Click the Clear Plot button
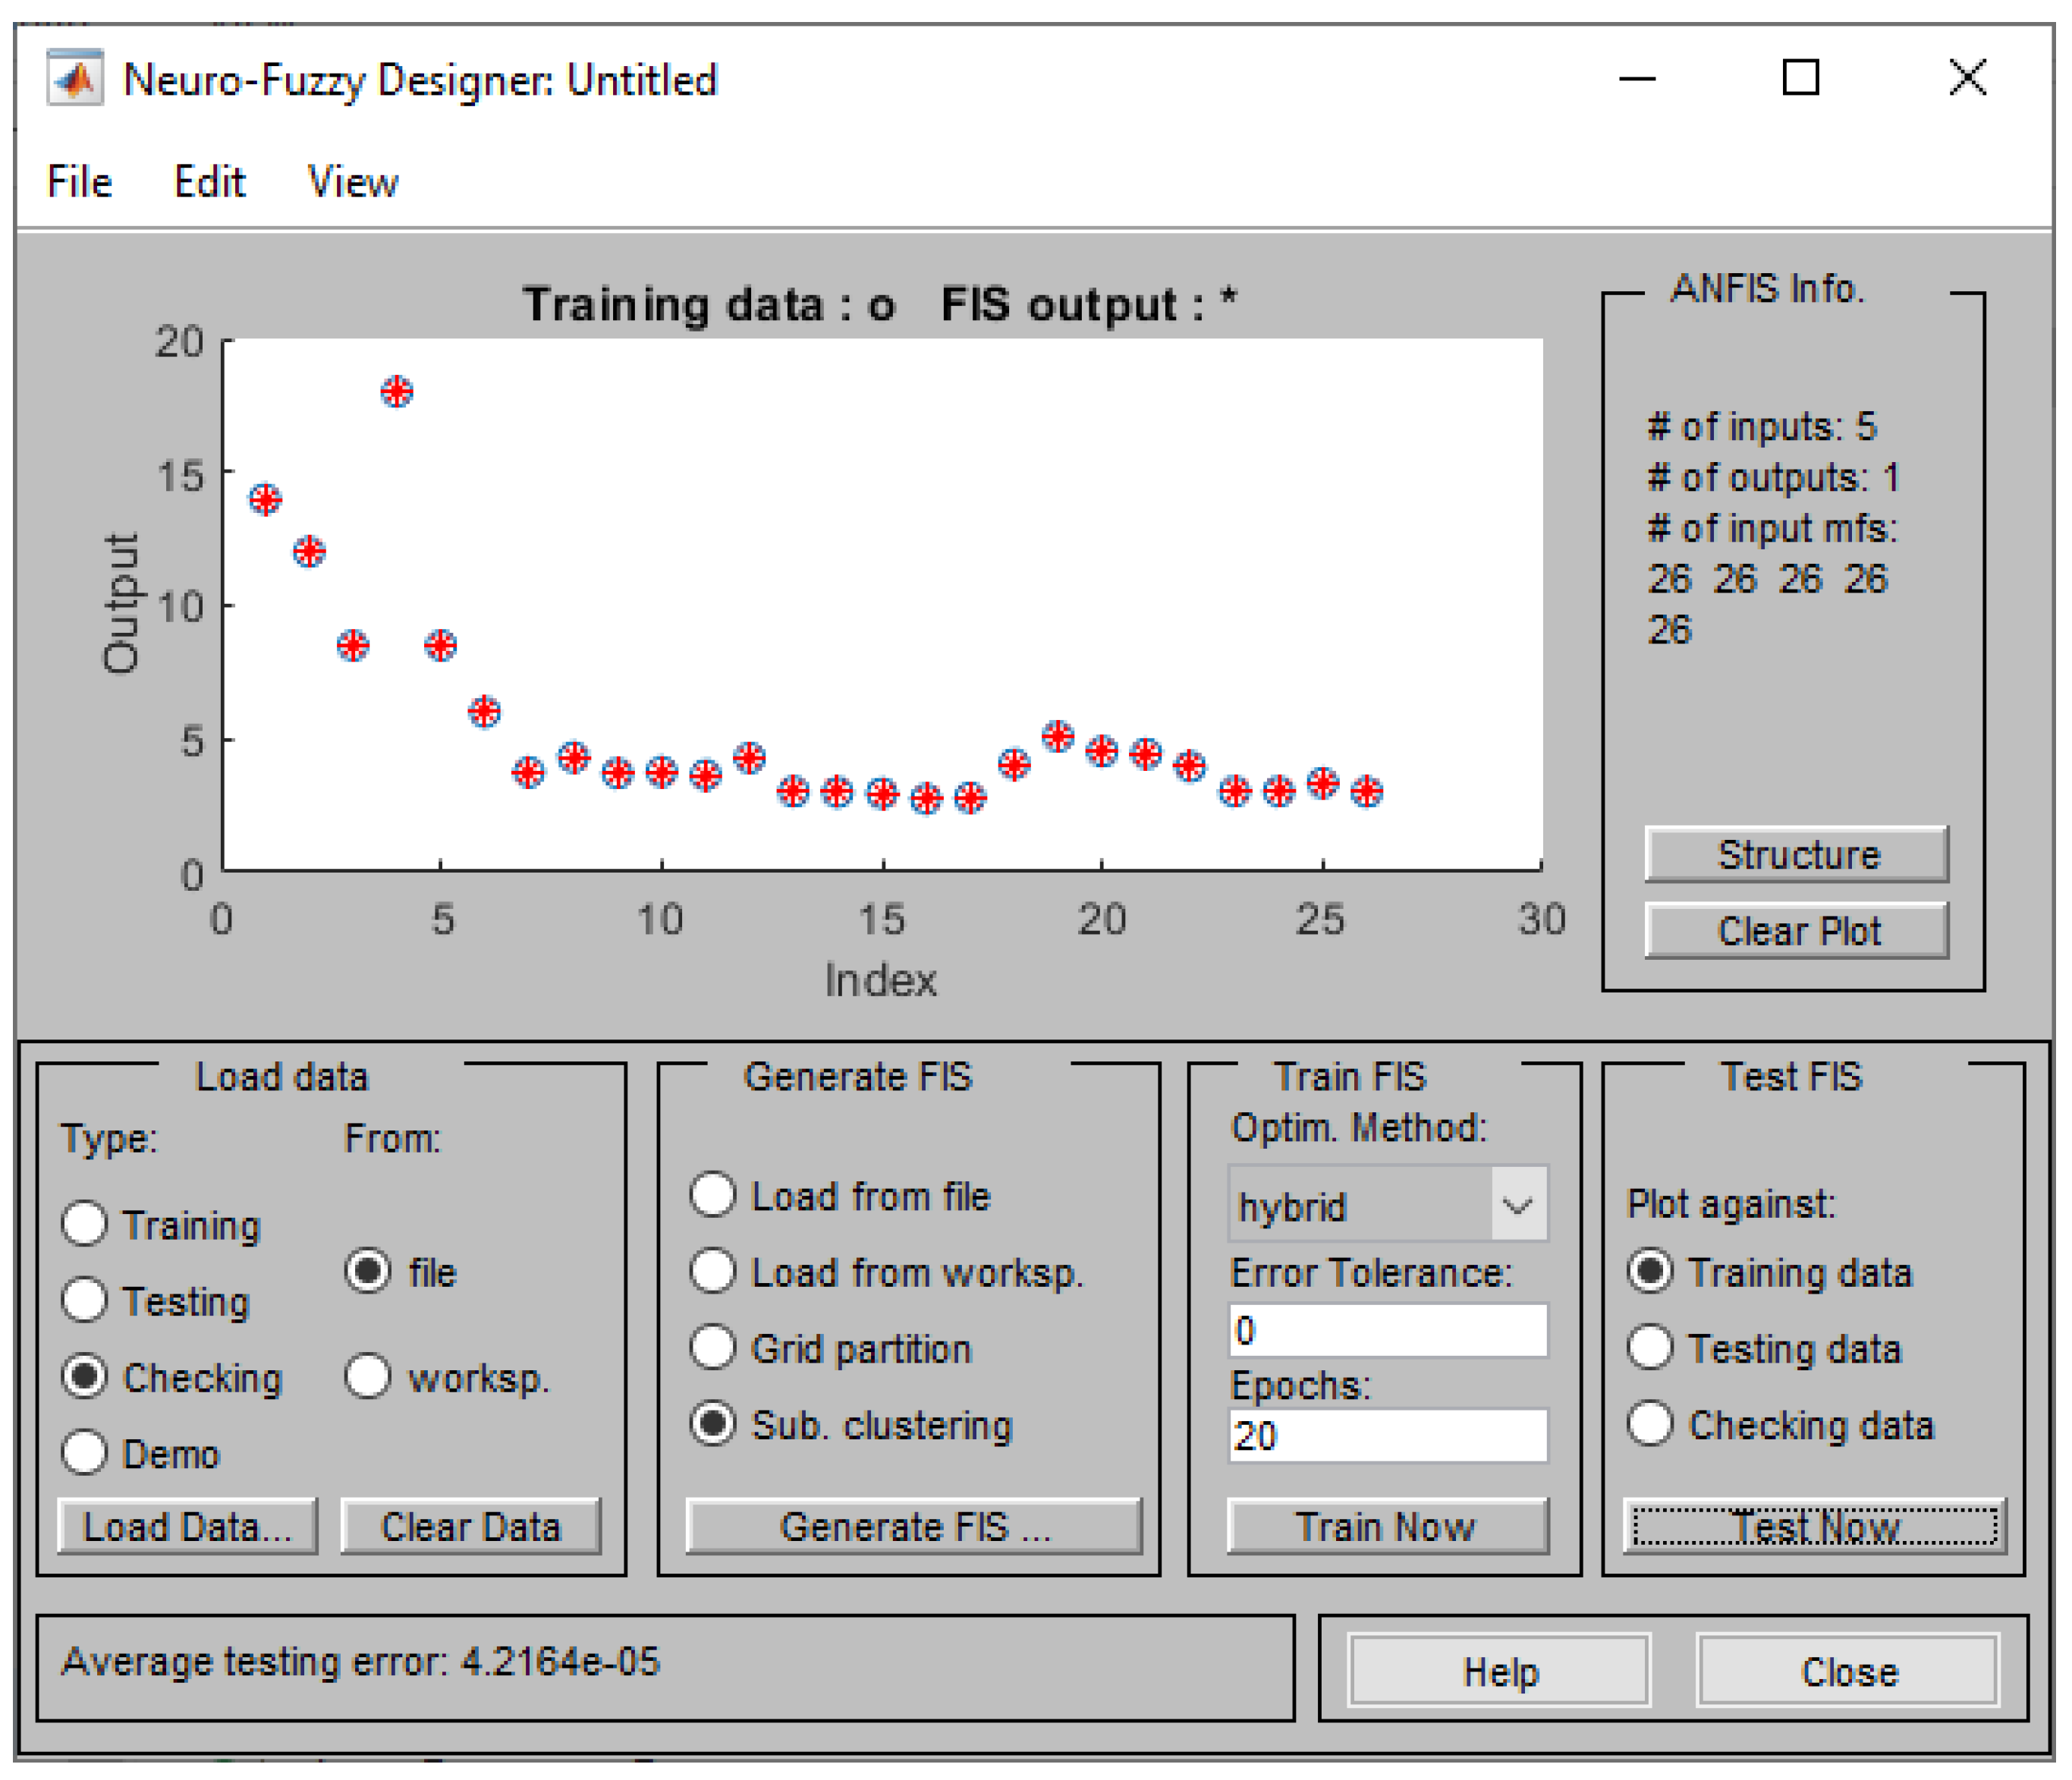The width and height of the screenshot is (2072, 1780). tap(1797, 930)
